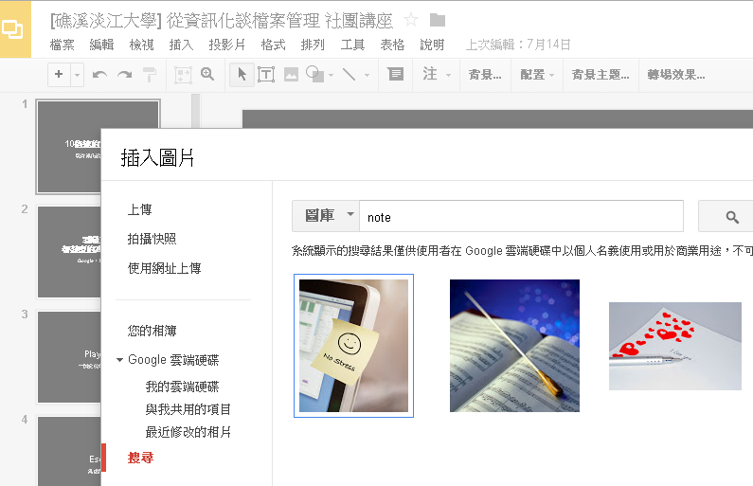This screenshot has height=486, width=753.
Task: Open the 插入 menu
Action: coord(181,45)
